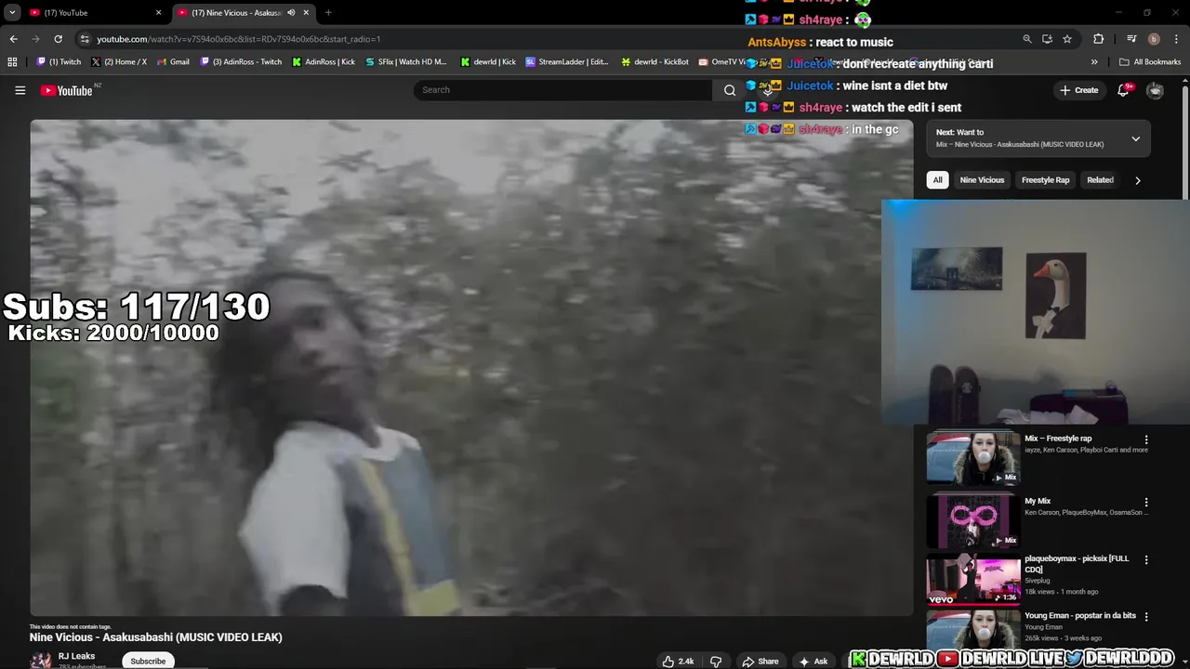1190x669 pixels.
Task: Select the Nine Vicious filter chip
Action: pos(982,180)
